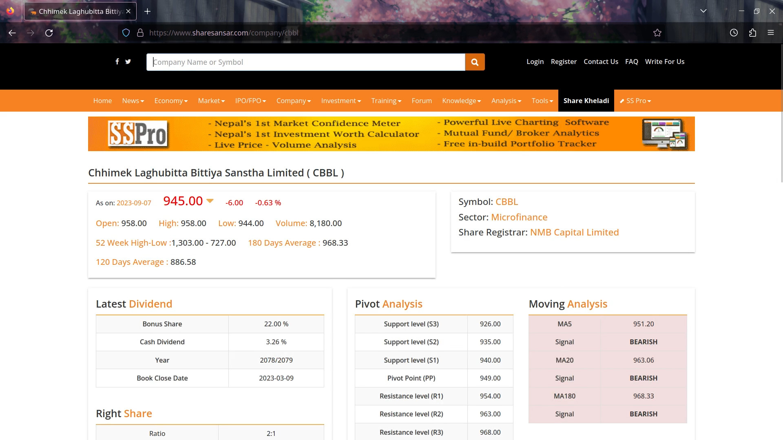Open the NMB Capital Limited registrar link

coord(574,232)
